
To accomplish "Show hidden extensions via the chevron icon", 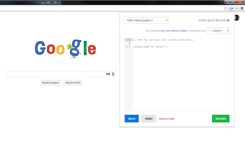I will 237,8.
